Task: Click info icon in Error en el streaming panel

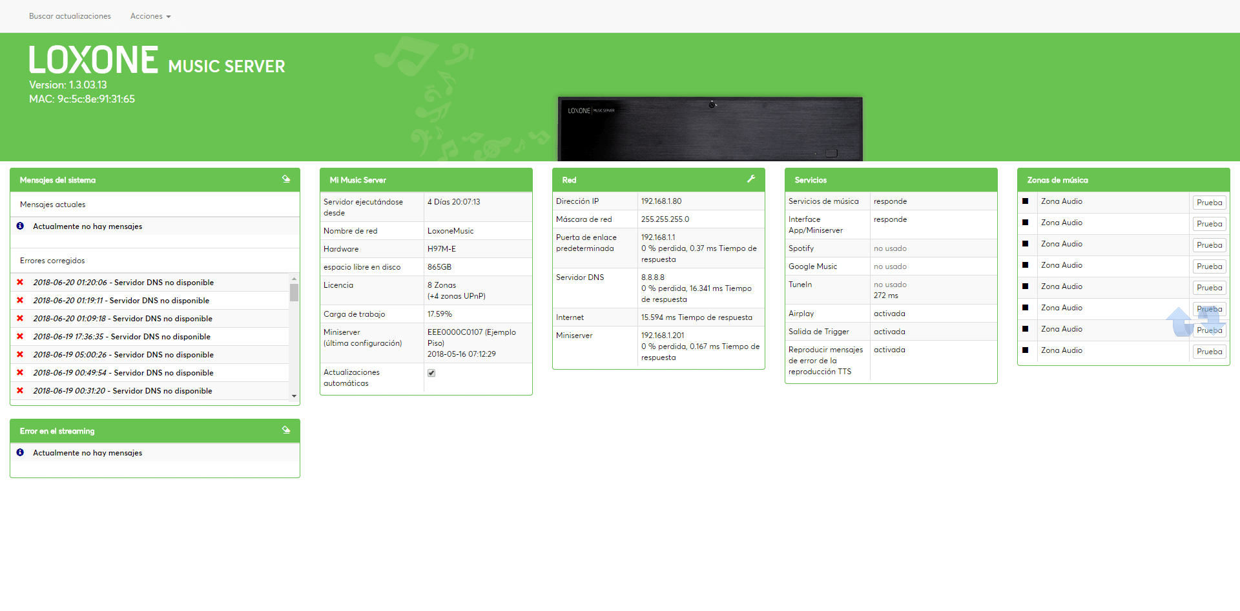Action: click(20, 453)
